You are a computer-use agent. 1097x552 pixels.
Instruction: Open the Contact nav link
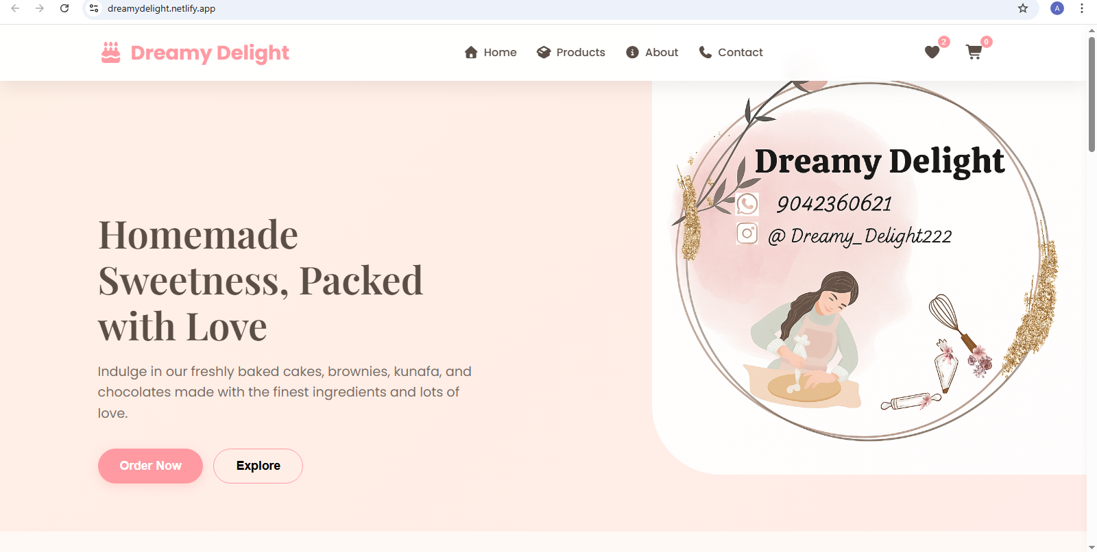pos(730,52)
